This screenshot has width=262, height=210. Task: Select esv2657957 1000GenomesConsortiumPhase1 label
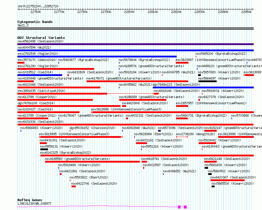(211, 103)
